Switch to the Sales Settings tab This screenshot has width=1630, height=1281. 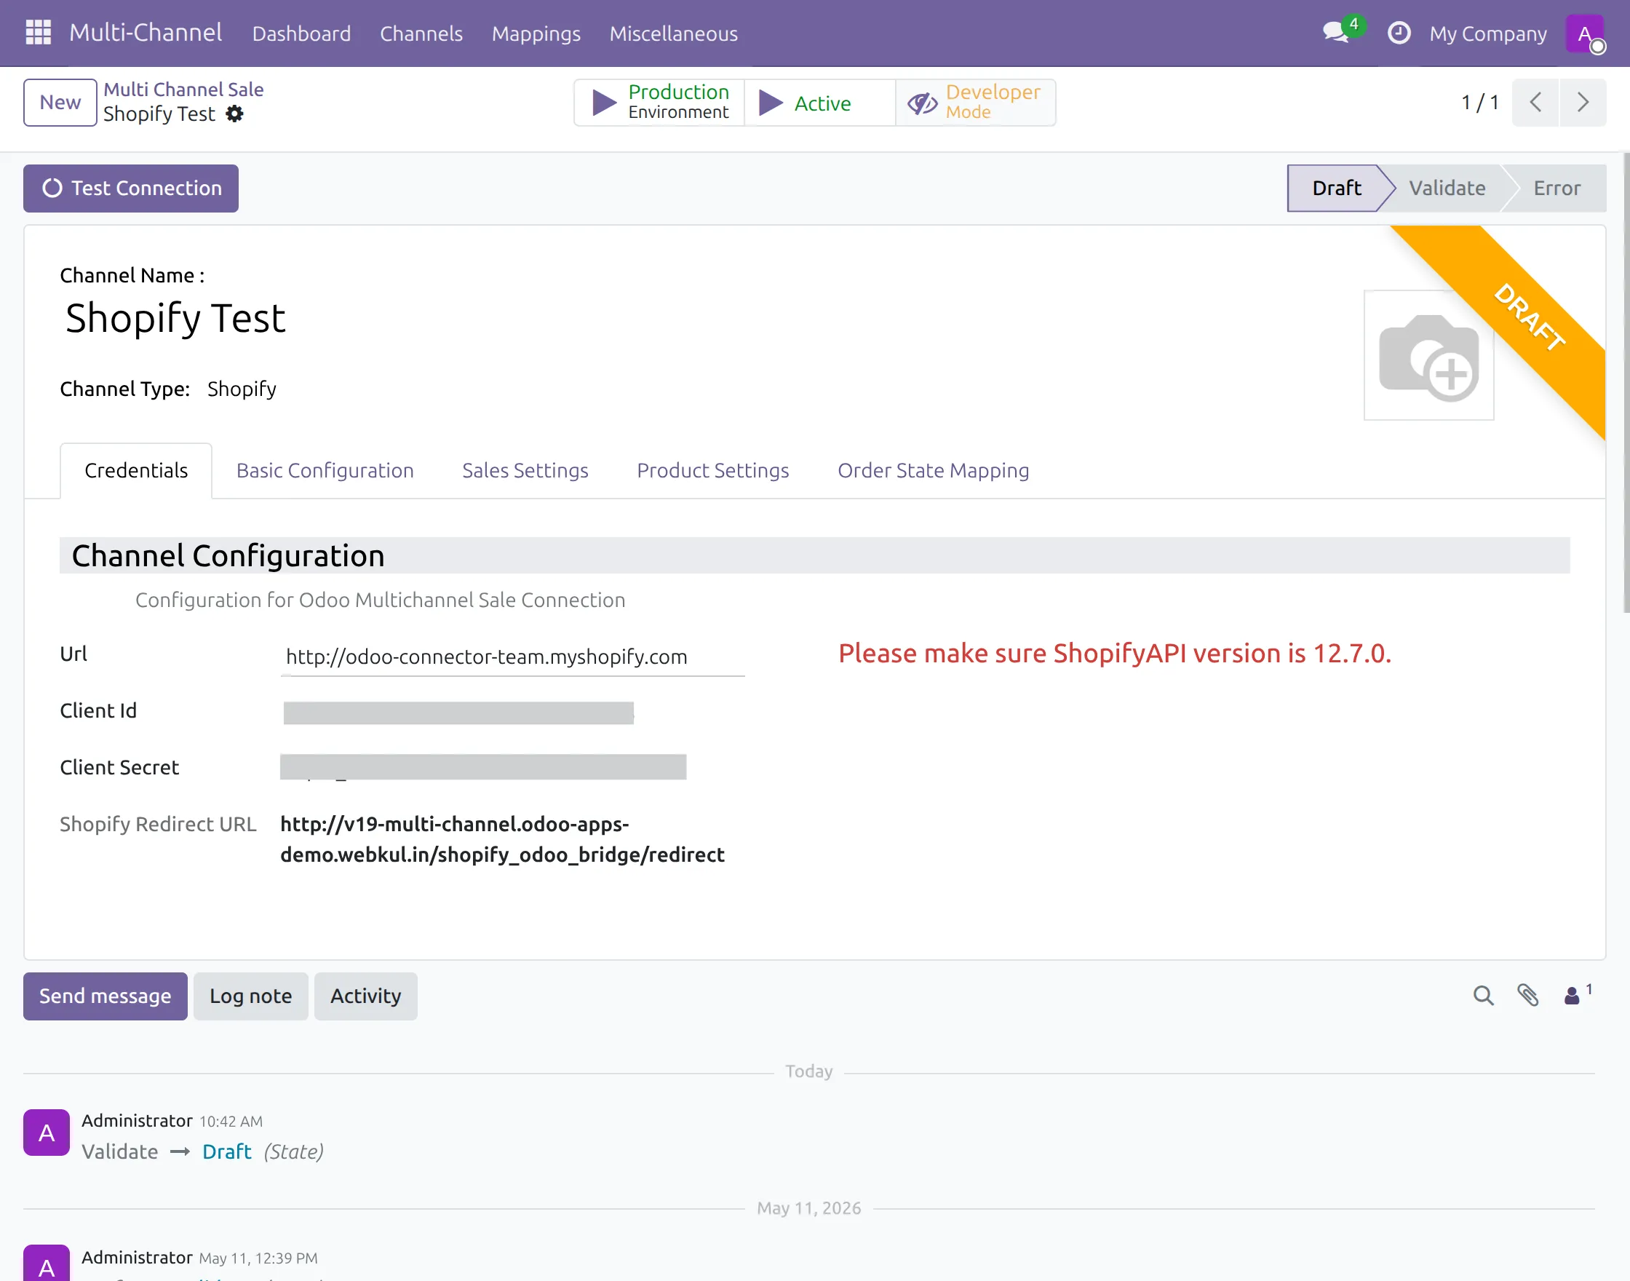(525, 470)
